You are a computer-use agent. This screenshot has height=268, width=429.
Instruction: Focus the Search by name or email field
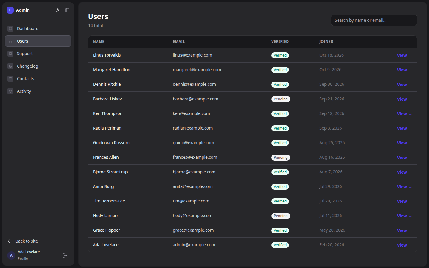point(374,20)
